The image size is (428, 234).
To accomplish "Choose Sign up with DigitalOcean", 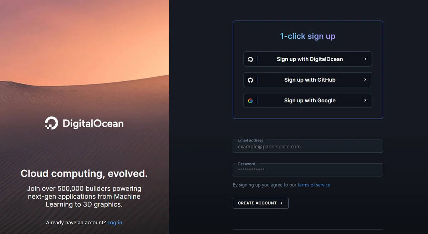I will pyautogui.click(x=308, y=59).
